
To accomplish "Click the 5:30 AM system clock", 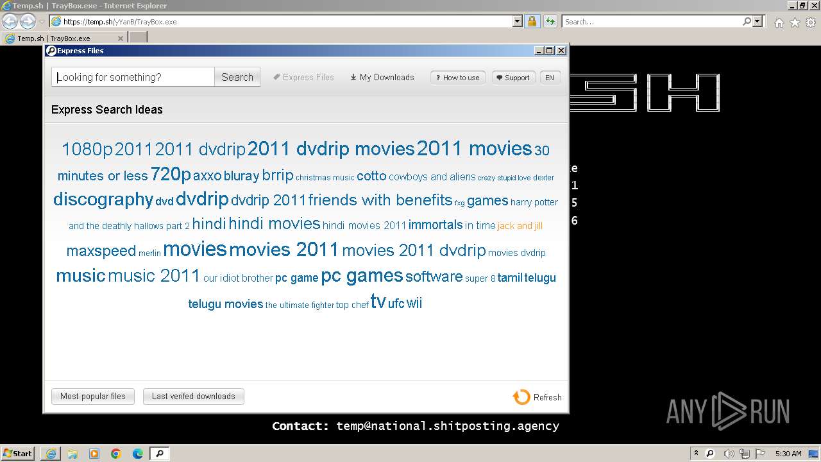I will (788, 454).
